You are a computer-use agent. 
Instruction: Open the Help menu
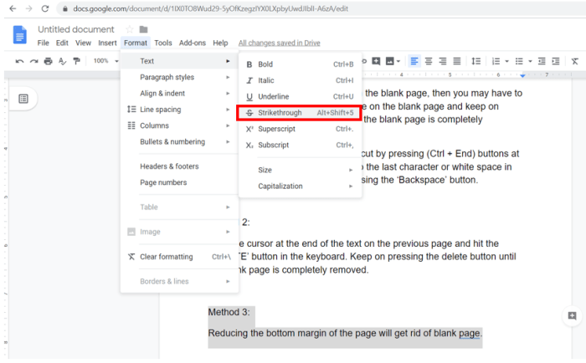point(220,43)
